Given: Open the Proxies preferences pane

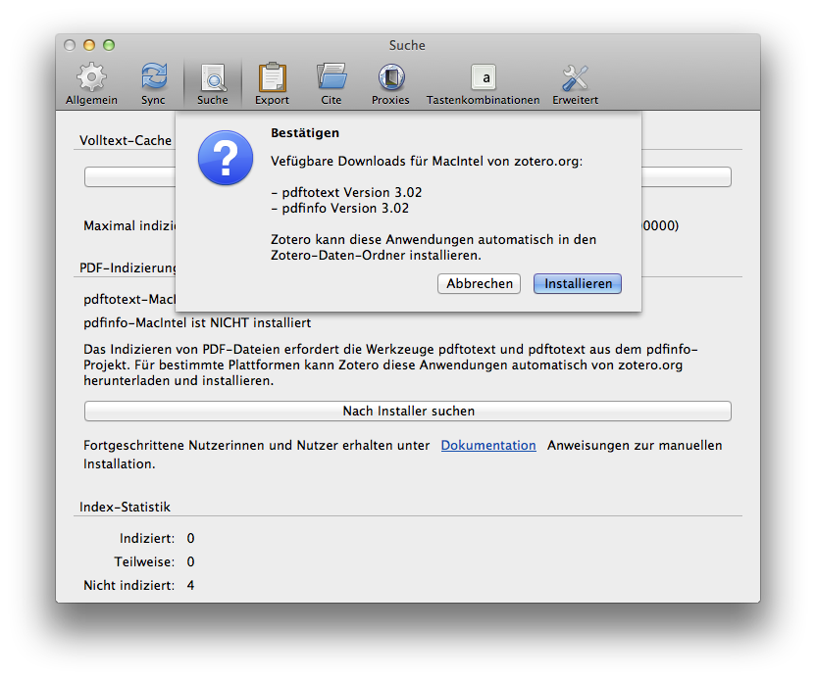Looking at the screenshot, I should coord(390,83).
